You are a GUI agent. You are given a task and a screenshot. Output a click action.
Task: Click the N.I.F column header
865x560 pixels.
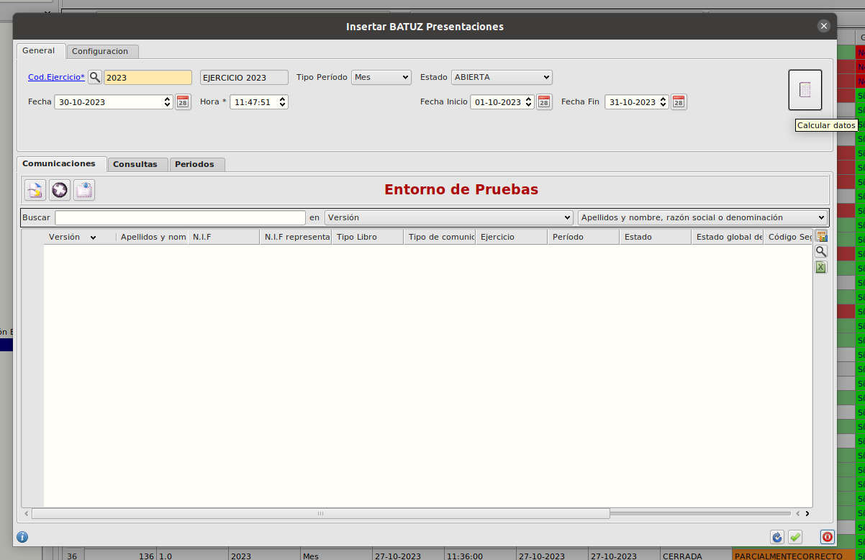pos(224,237)
